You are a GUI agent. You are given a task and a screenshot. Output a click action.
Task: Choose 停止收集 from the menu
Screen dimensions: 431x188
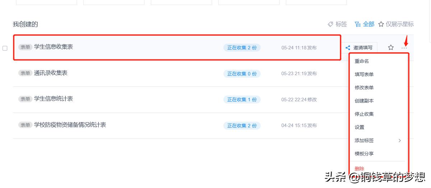coord(364,114)
